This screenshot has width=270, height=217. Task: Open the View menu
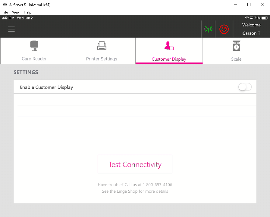click(x=16, y=12)
